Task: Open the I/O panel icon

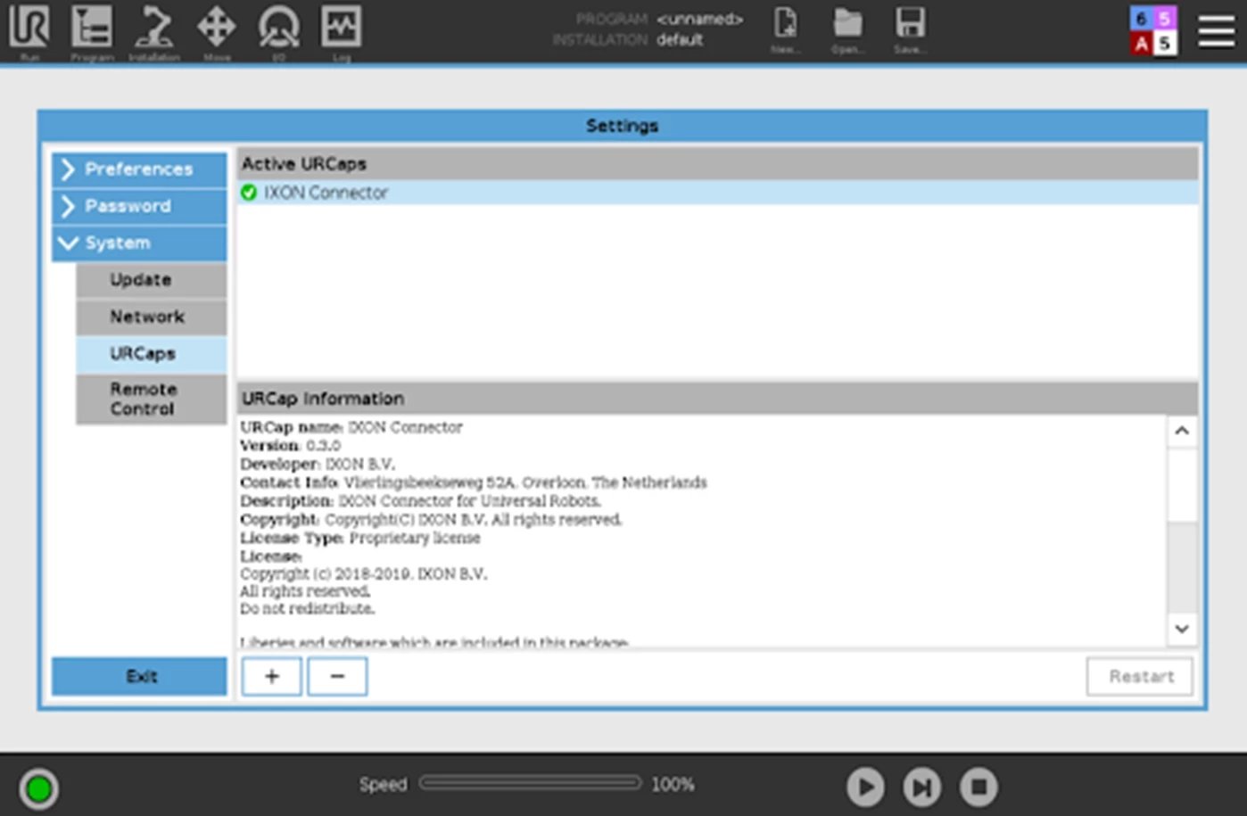Action: tap(279, 31)
